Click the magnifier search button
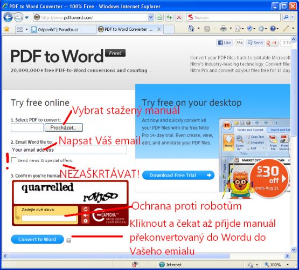This screenshot has height=270, width=299. (x=286, y=18)
